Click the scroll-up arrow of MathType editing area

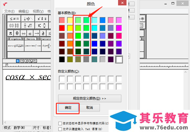[x=185, y=72]
